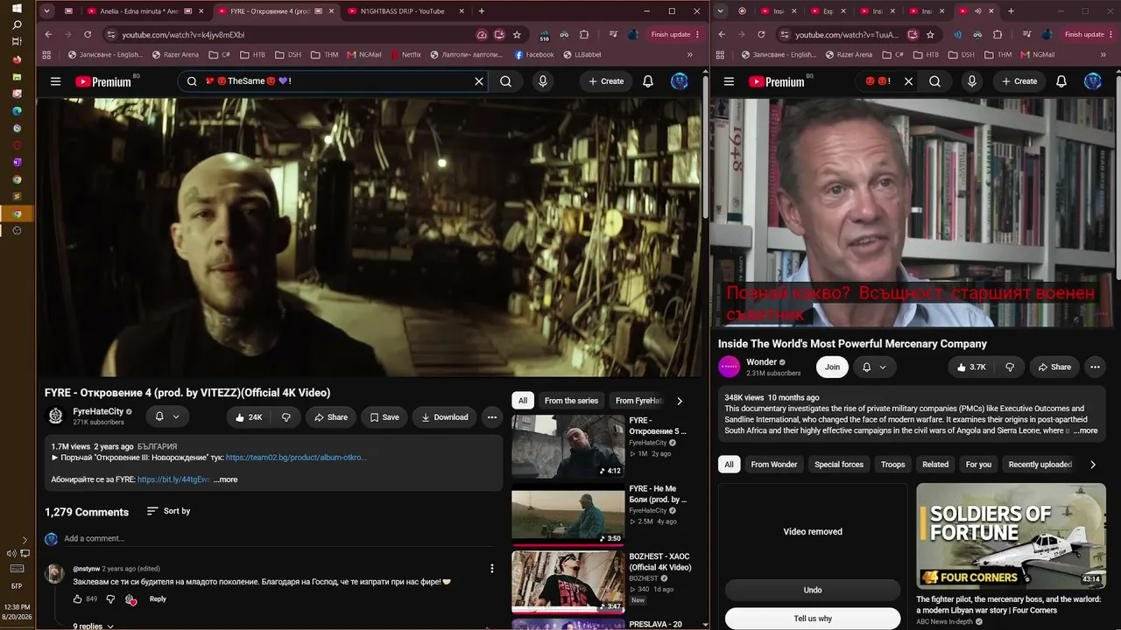Image resolution: width=1121 pixels, height=630 pixels.
Task: Like the mercenary documentary with 3.7K likes
Action: coord(970,367)
